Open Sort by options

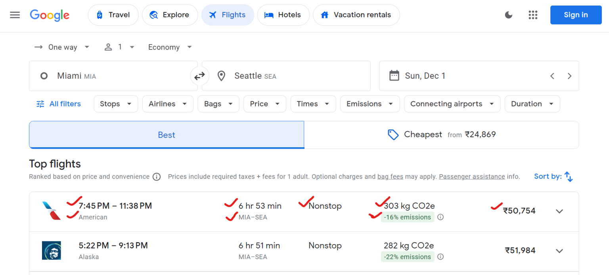pos(553,176)
